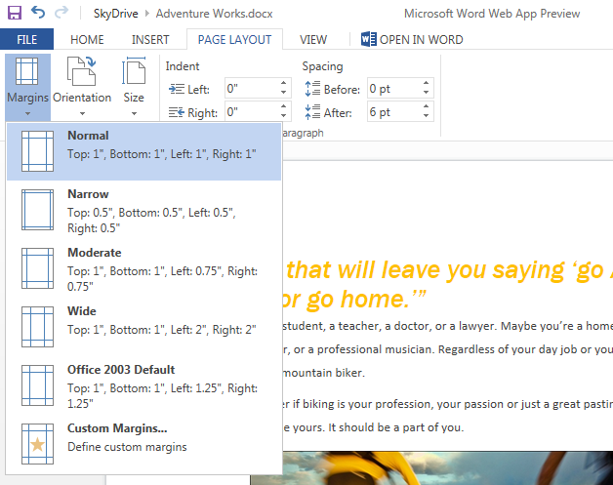Click the Save icon in title bar

(14, 14)
